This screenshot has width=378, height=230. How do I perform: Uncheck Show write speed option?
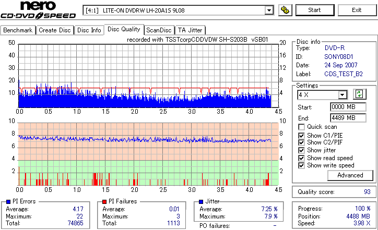[x=301, y=165]
